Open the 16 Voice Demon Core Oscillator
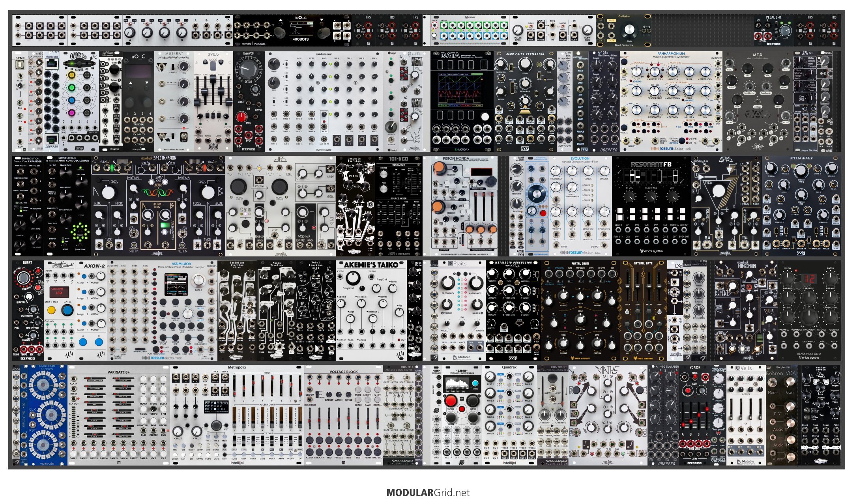 point(67,206)
